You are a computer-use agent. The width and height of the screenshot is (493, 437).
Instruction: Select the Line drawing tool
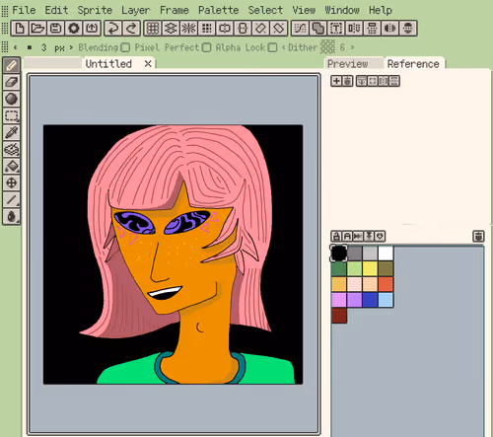tap(12, 199)
